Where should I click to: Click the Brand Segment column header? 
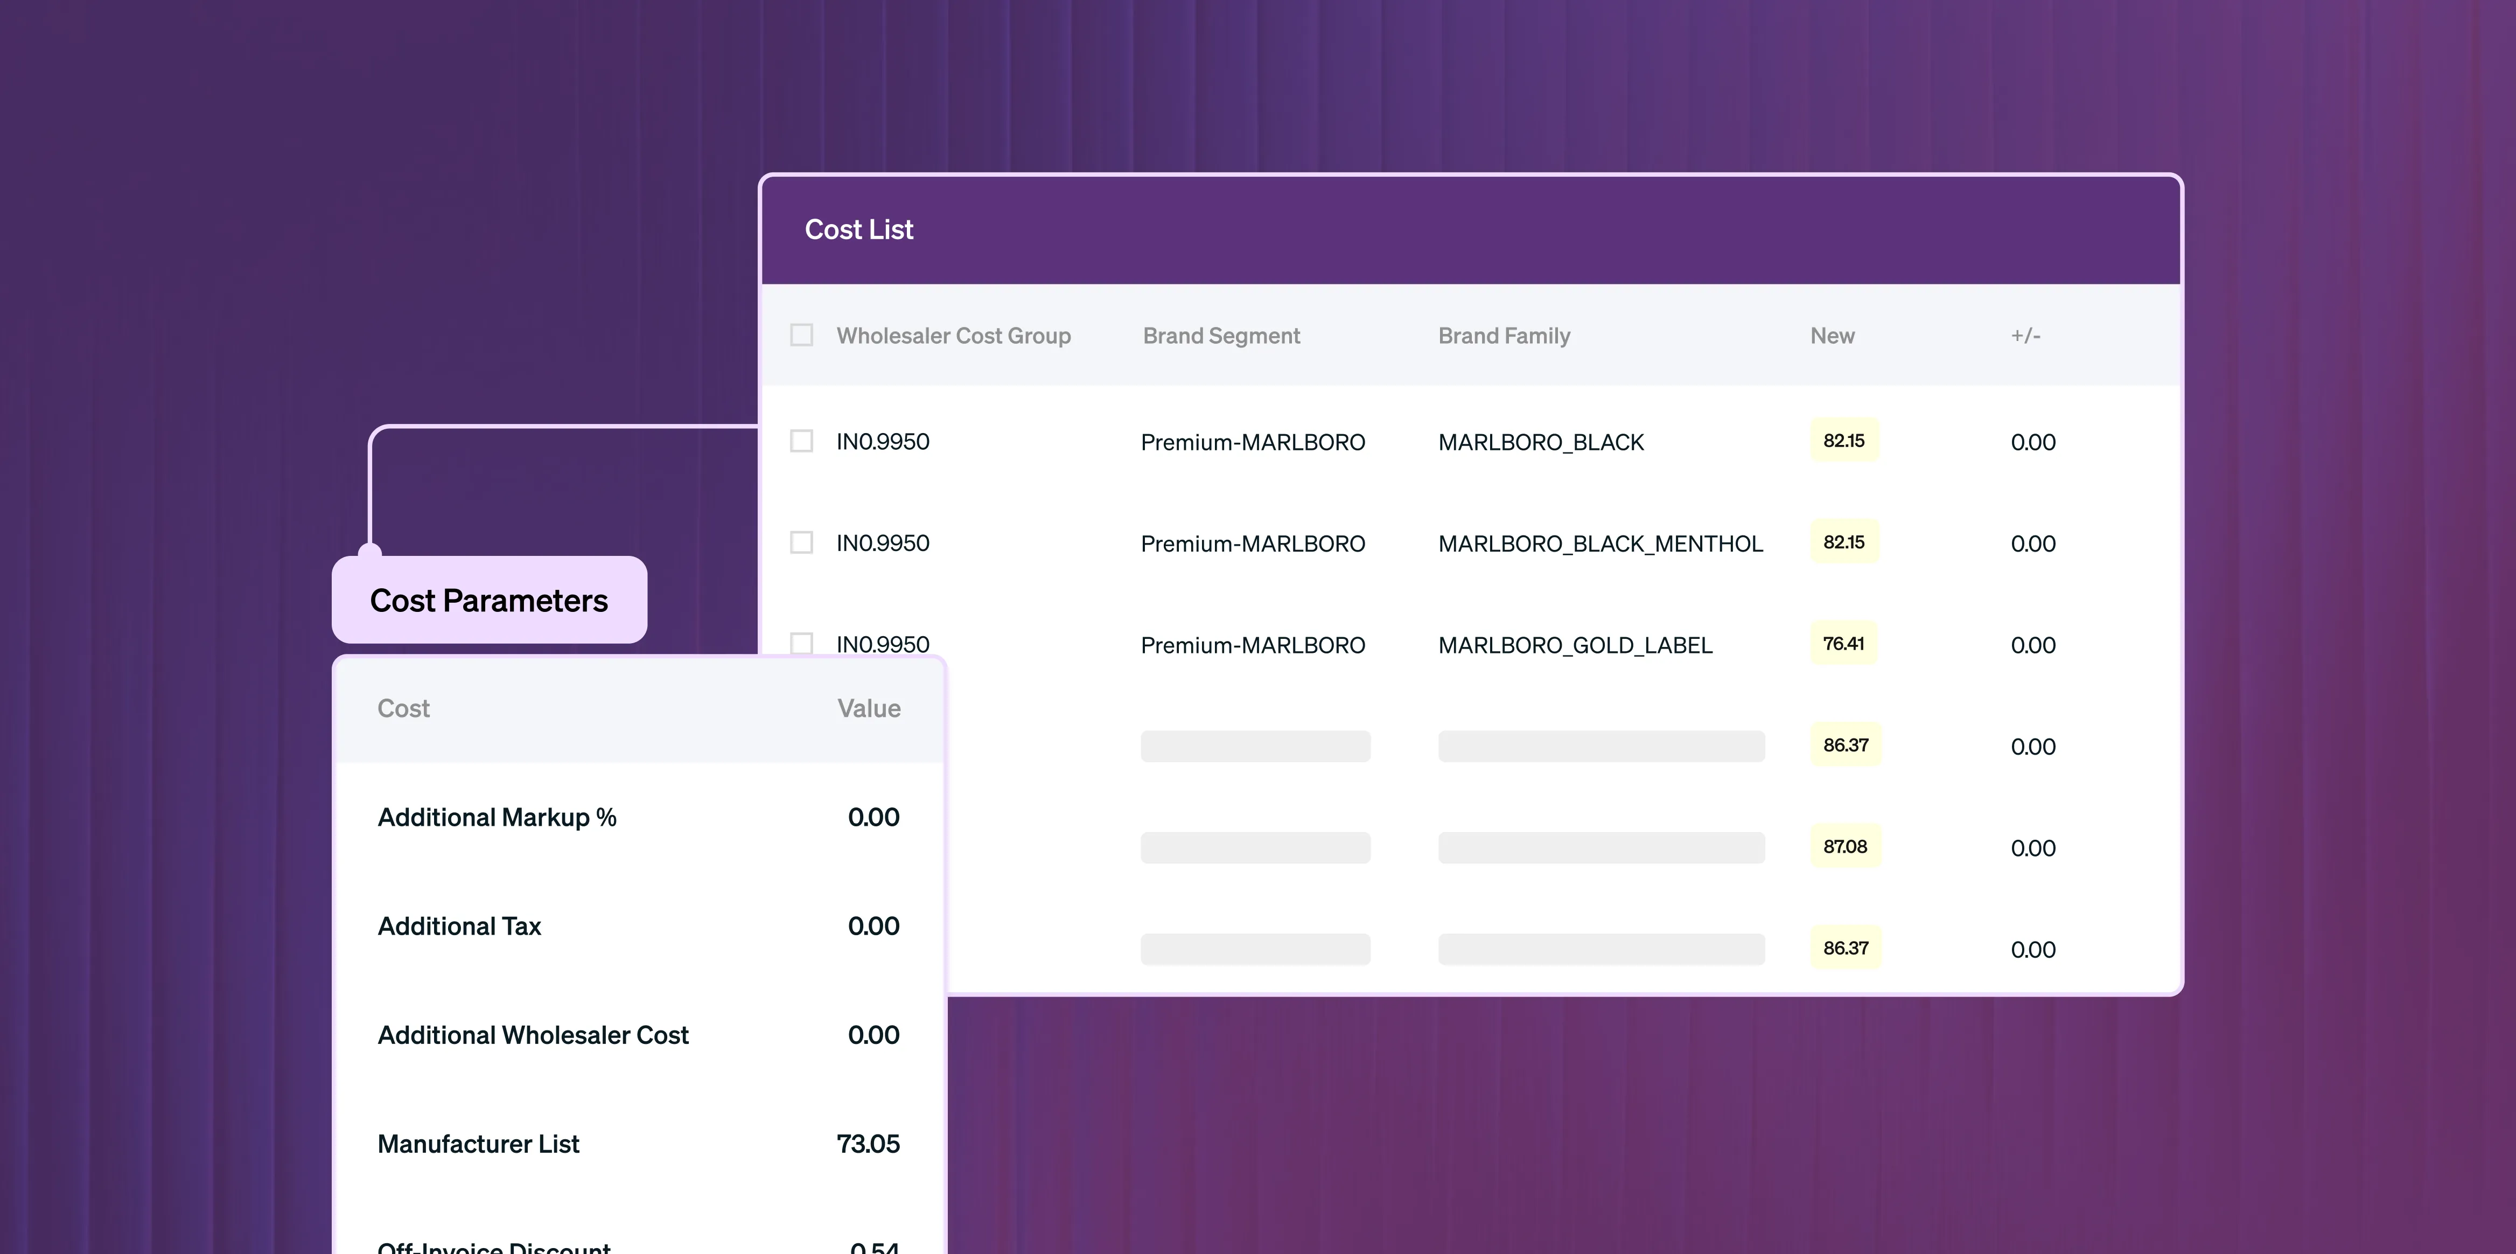point(1221,336)
